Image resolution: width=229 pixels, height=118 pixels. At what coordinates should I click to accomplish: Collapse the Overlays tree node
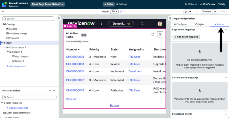click(2, 24)
